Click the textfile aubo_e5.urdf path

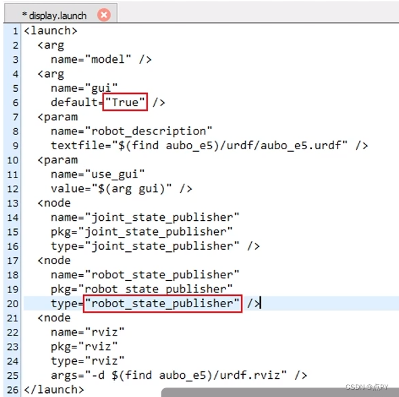tap(199, 146)
